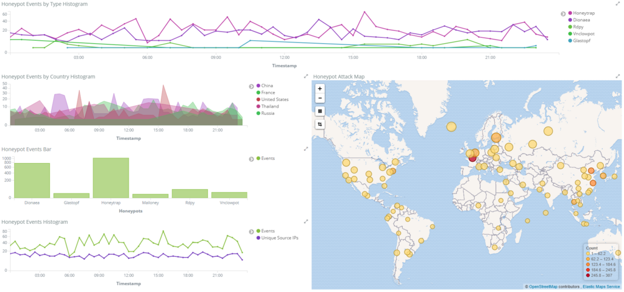This screenshot has width=624, height=292.
Task: Collapse legend arrow in Honeypot Events Bar panel
Action: pos(252,159)
